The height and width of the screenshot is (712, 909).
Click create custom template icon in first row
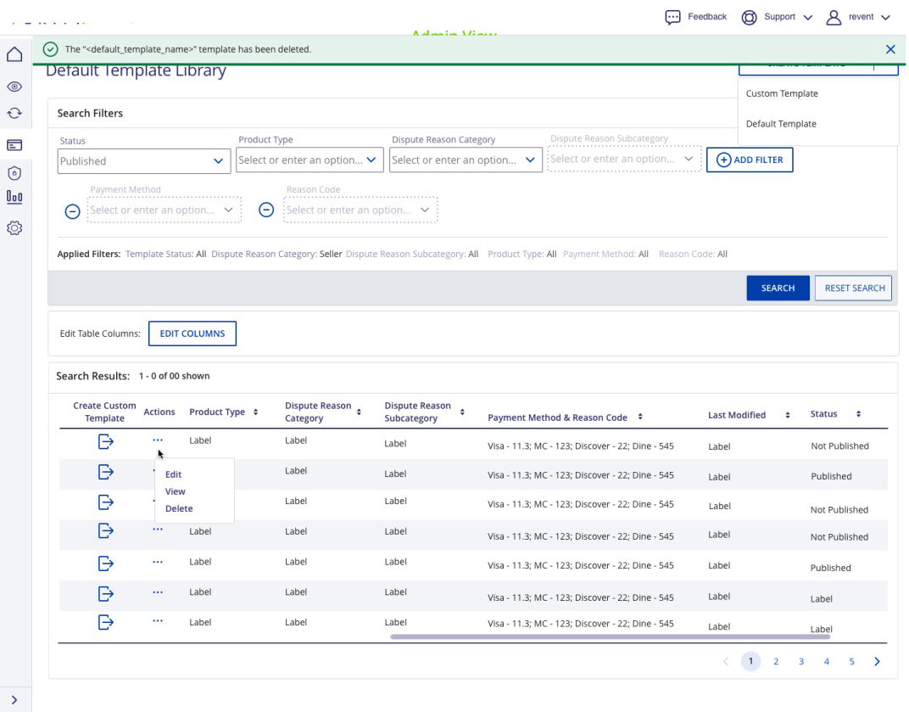pyautogui.click(x=105, y=441)
